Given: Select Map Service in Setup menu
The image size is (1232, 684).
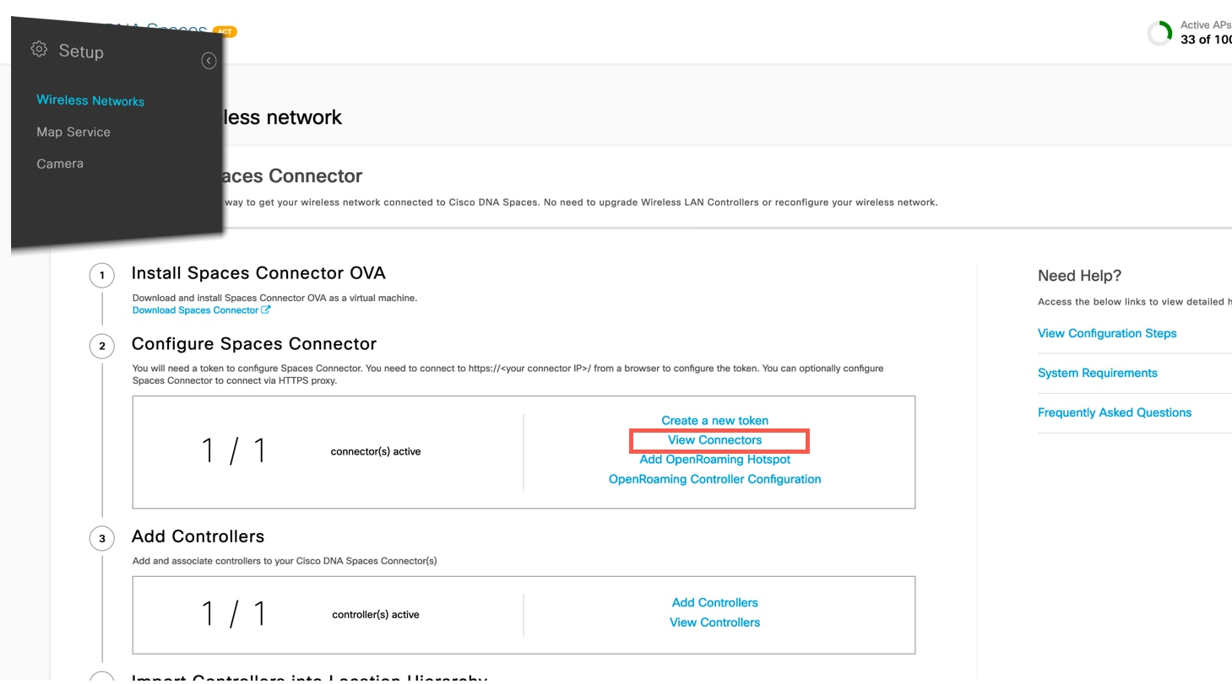Looking at the screenshot, I should [x=73, y=132].
